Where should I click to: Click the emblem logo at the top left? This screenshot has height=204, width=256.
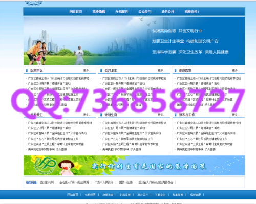[34, 3]
